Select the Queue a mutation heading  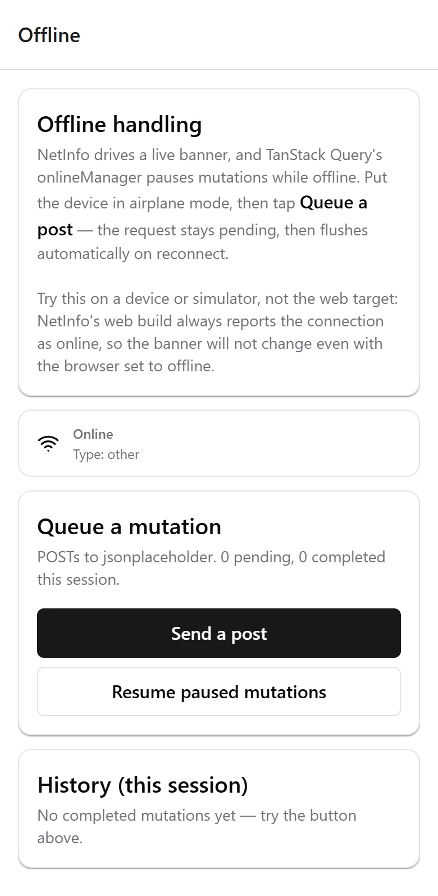tap(129, 526)
